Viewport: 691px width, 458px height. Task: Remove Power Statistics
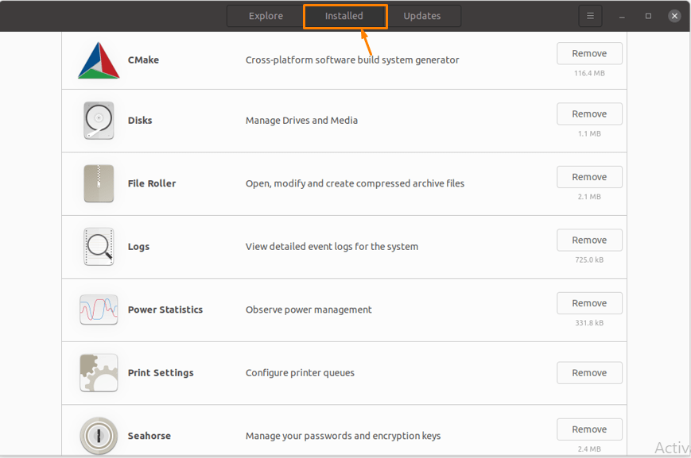click(x=589, y=303)
